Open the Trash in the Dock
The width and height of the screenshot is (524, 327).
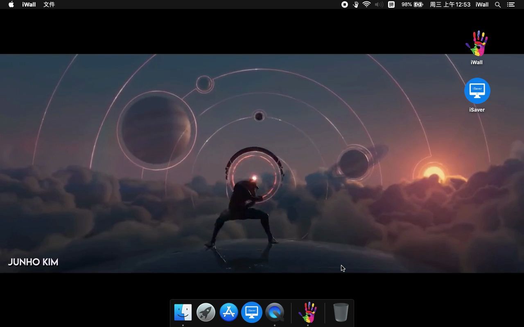click(x=341, y=312)
